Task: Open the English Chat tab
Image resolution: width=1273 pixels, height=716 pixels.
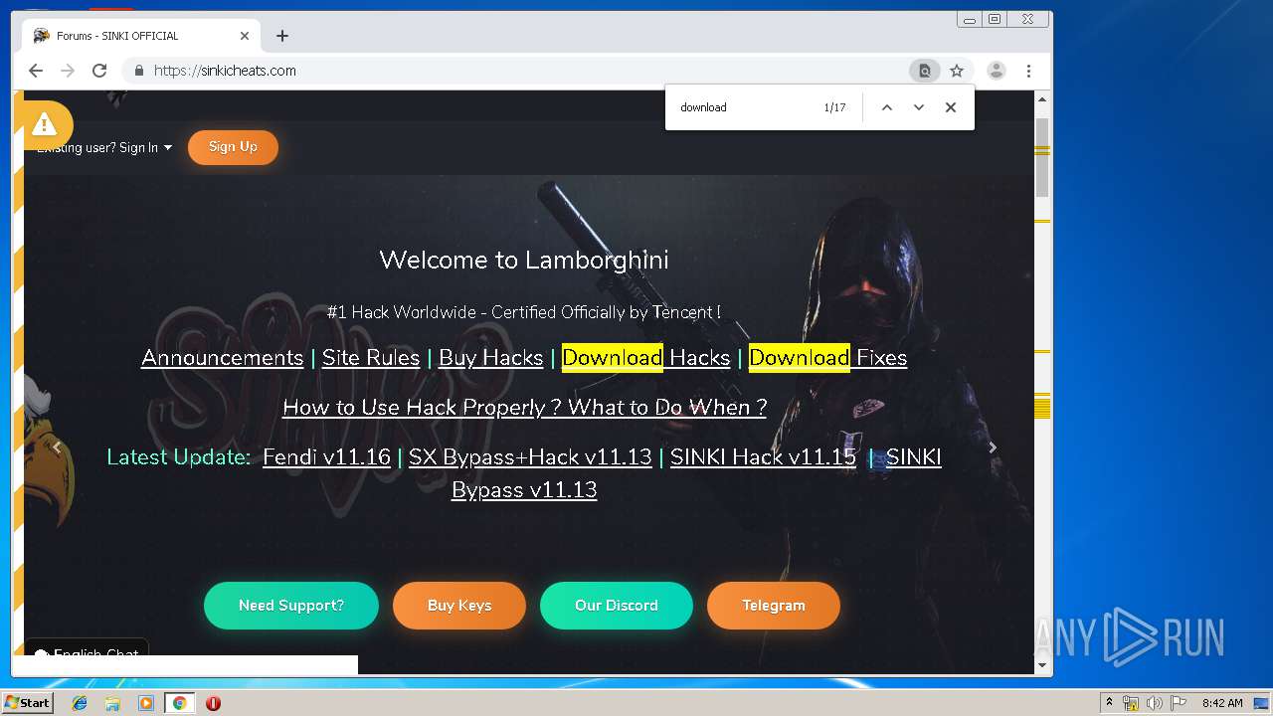Action: (x=87, y=652)
